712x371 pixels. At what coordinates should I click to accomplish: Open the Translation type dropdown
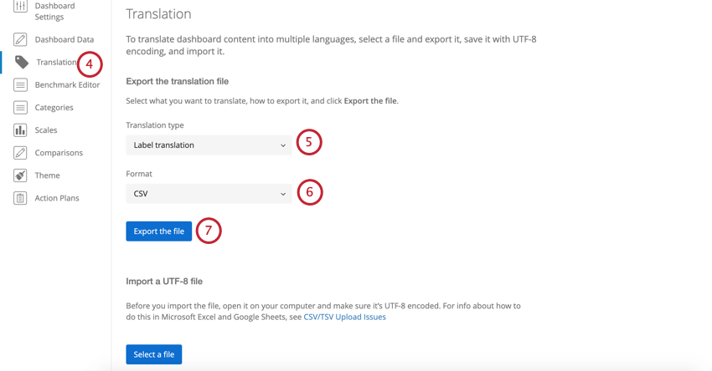click(x=209, y=145)
